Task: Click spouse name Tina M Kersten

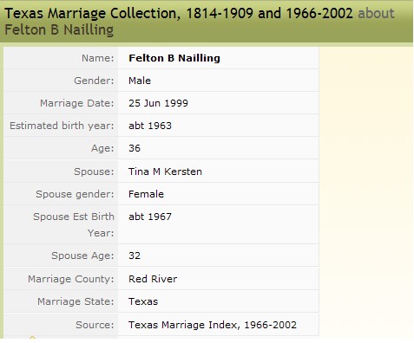Action: pyautogui.click(x=165, y=171)
